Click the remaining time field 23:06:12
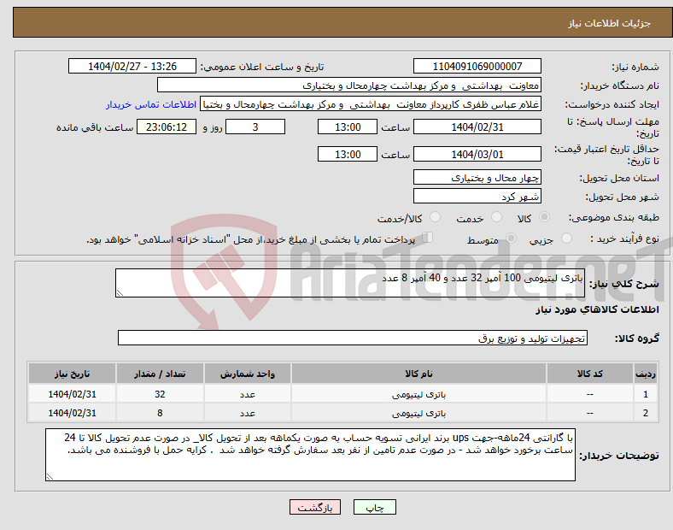The image size is (673, 530). pos(167,127)
